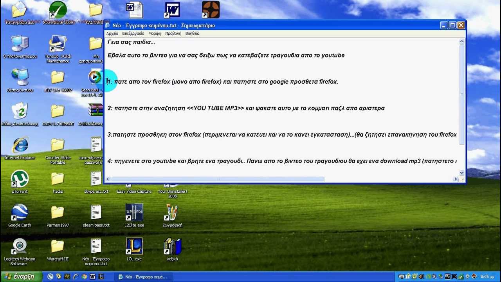Click step 3 line about προσθηκη στον firefox

282,135
